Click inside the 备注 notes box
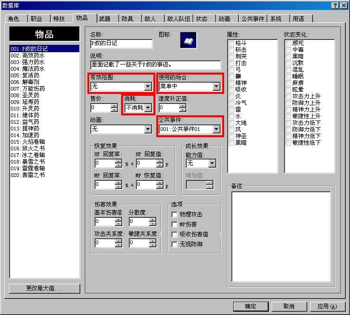This screenshot has width=350, height=315. click(281, 237)
